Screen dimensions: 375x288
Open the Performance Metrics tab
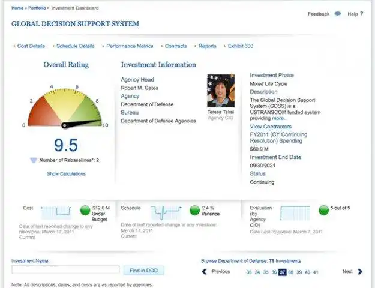130,46
